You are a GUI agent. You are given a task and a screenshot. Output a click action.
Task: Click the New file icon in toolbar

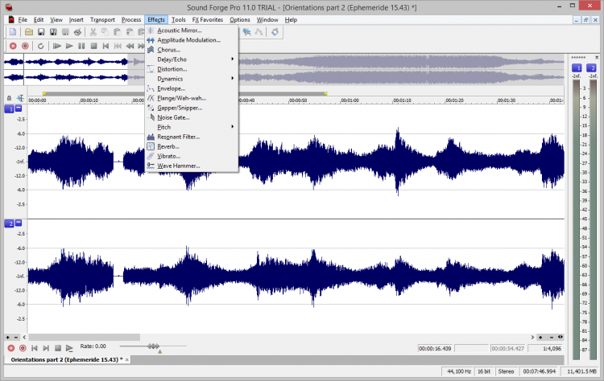[13, 32]
